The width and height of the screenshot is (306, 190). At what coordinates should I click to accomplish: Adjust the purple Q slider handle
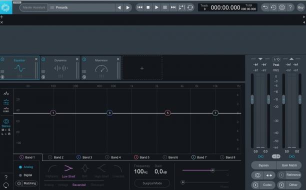(x=213, y=170)
